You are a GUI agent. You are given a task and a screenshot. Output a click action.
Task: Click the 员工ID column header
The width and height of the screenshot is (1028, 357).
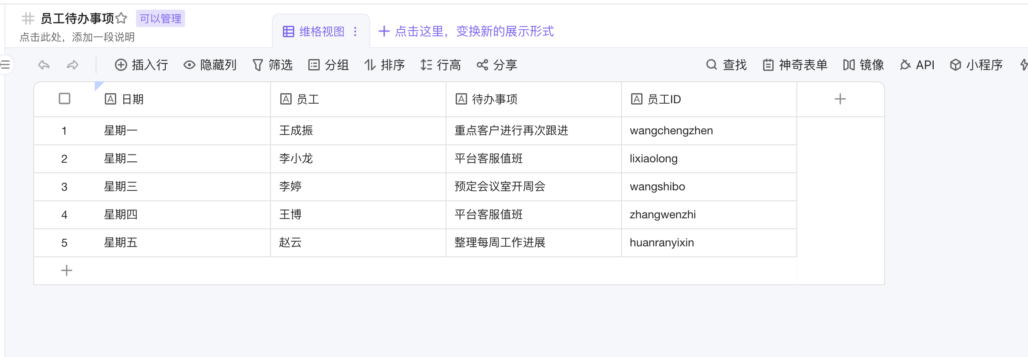[x=709, y=99]
